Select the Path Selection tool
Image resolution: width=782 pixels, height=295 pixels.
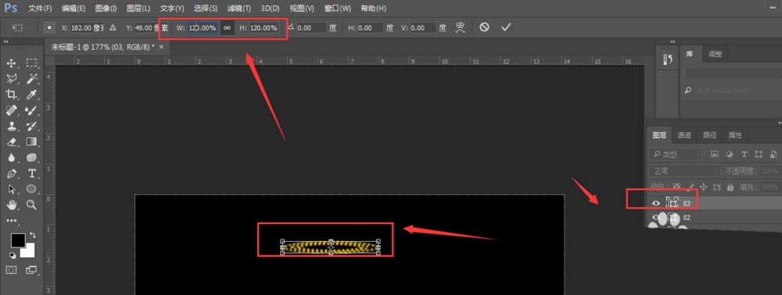pyautogui.click(x=11, y=189)
